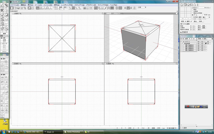The height and width of the screenshot is (134, 214).
Task: Click the first icon in the Camera panel
Action: (182, 5)
